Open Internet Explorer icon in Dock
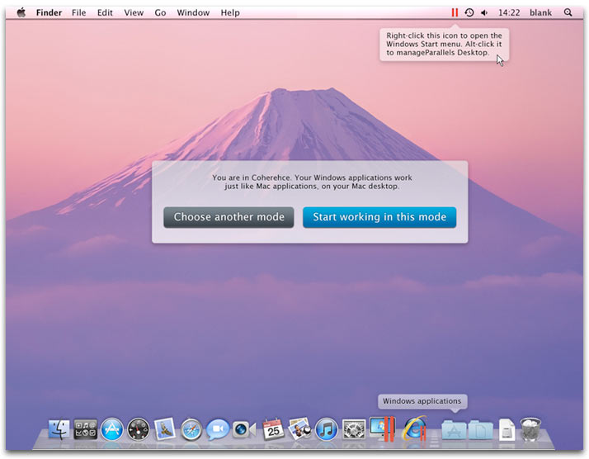The image size is (589, 459). (413, 428)
